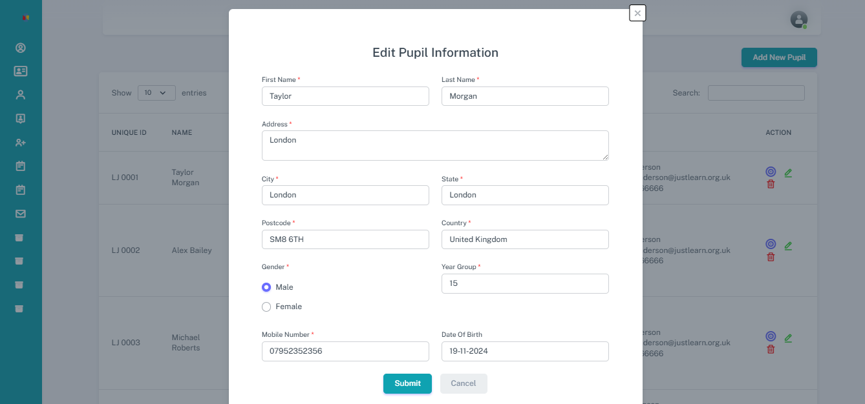Open the entries-per-page dropdown showing 10
Screen dimensions: 865x404
click(x=156, y=92)
